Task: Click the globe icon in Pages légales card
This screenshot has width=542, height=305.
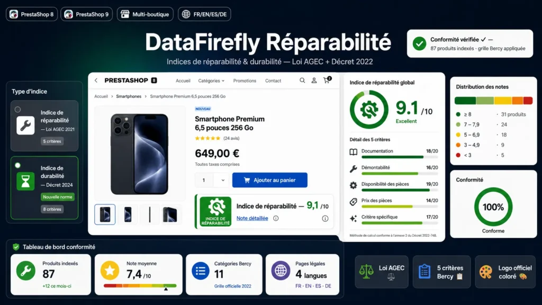Action: tap(281, 271)
